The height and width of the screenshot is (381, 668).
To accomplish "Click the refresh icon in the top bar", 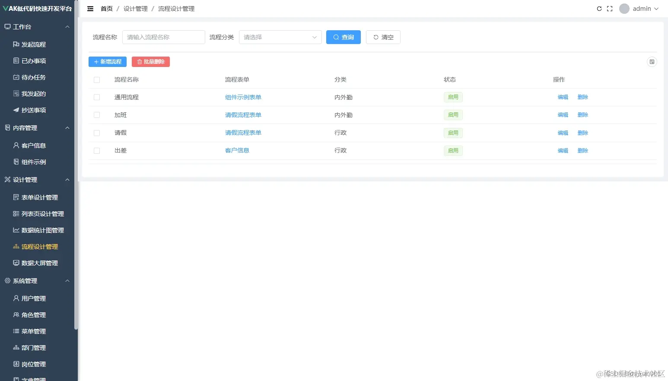I will tap(599, 8).
